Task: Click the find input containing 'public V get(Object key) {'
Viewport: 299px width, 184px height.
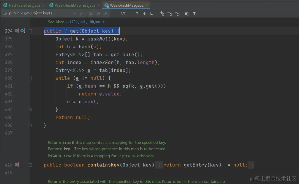Action: click(x=40, y=13)
